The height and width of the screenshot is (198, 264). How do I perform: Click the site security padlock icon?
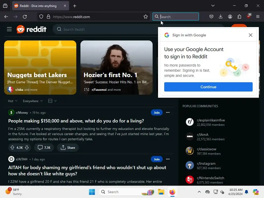tap(48, 17)
